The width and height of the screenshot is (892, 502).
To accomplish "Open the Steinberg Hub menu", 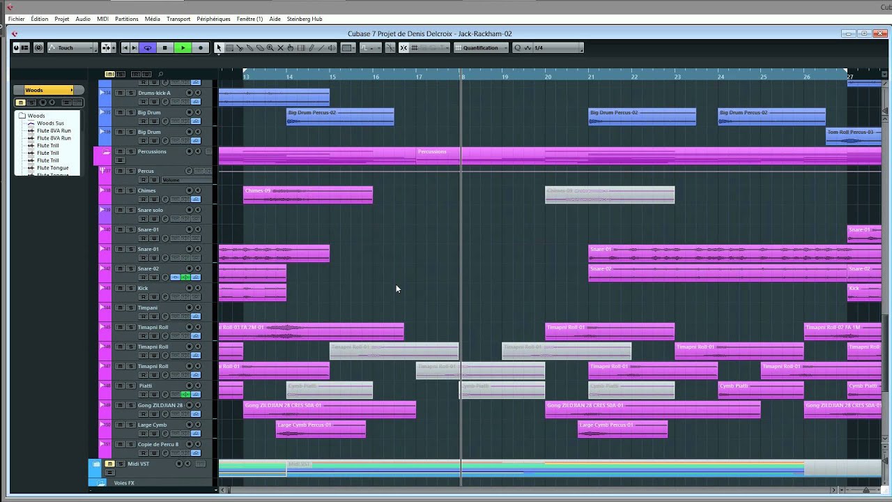I will point(305,19).
